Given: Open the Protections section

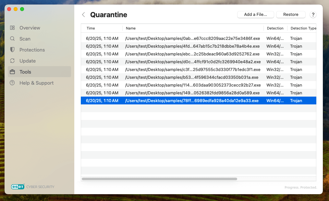Looking at the screenshot, I should 40,50.
